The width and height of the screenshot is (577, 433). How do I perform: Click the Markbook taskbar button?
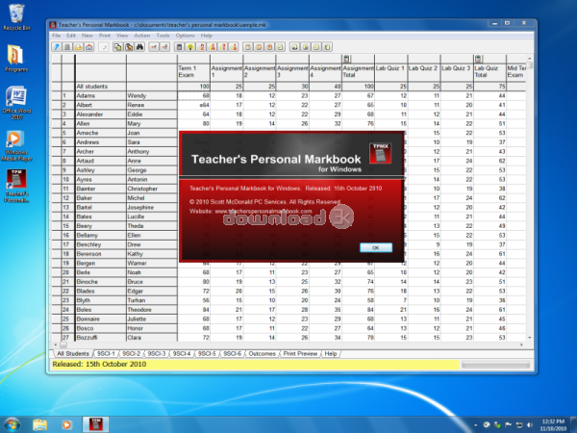tap(95, 424)
